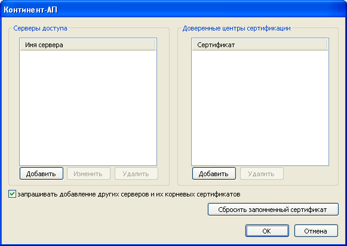Cancel the dialog with Отмена
This screenshot has height=246, width=347.
coord(316,231)
